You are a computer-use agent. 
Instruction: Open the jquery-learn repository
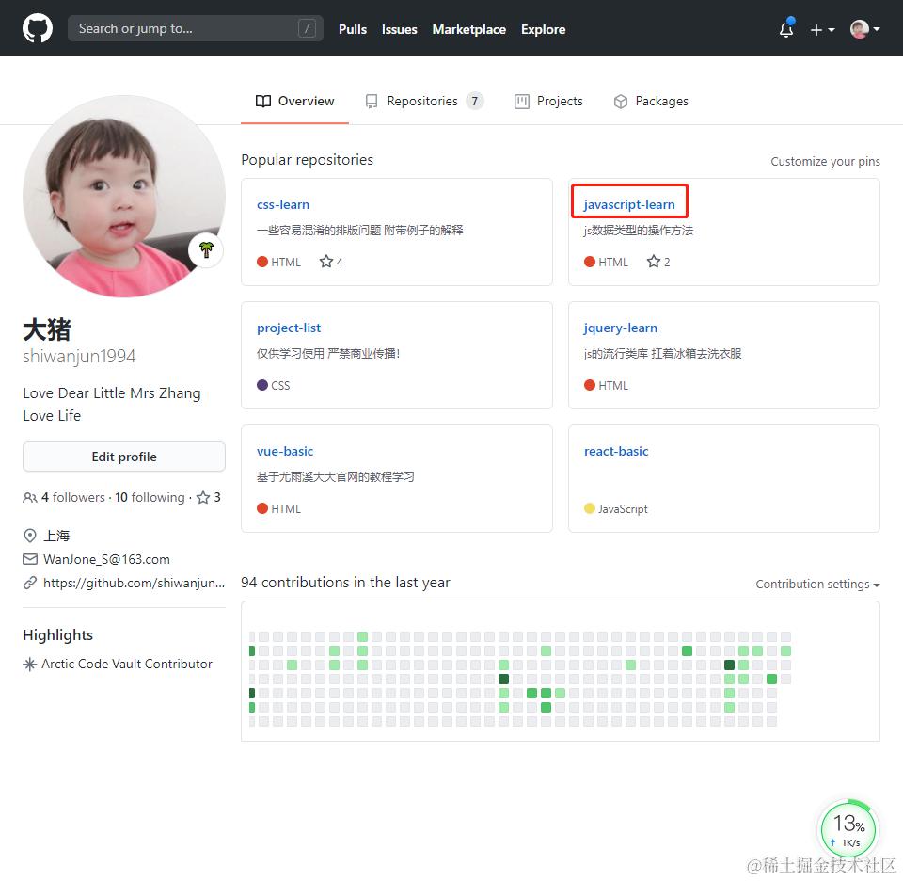(x=620, y=328)
